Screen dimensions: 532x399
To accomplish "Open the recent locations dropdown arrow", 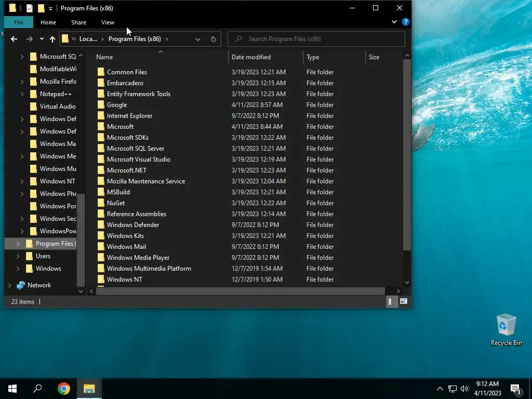I will 42,39.
